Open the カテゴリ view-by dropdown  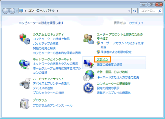click(x=136, y=23)
